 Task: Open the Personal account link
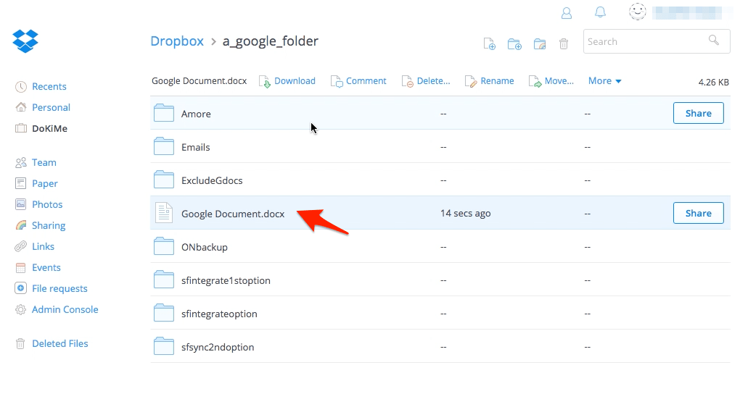(x=51, y=108)
